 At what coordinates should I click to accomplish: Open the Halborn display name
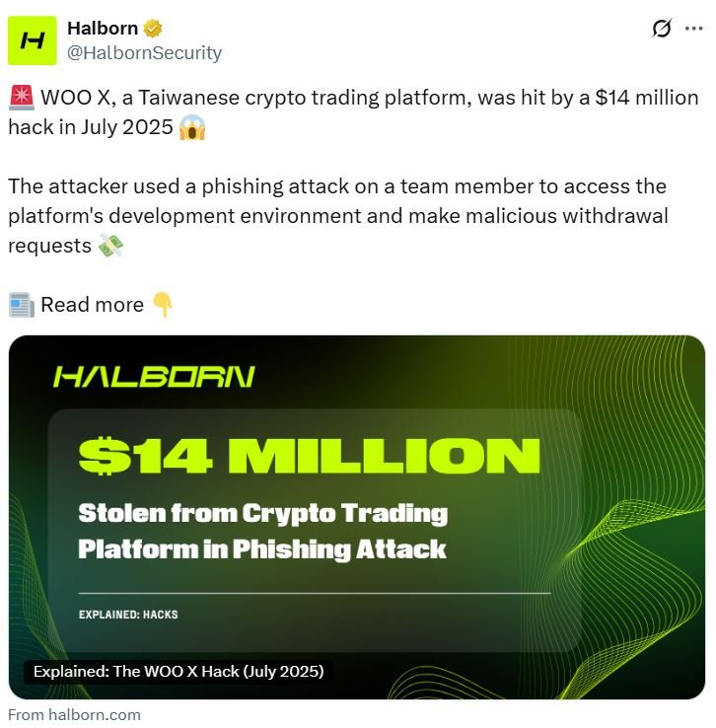103,29
